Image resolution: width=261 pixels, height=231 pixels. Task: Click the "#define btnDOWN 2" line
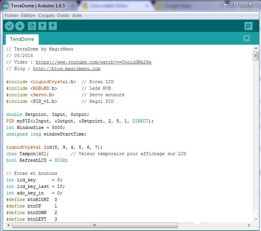[x=31, y=213]
